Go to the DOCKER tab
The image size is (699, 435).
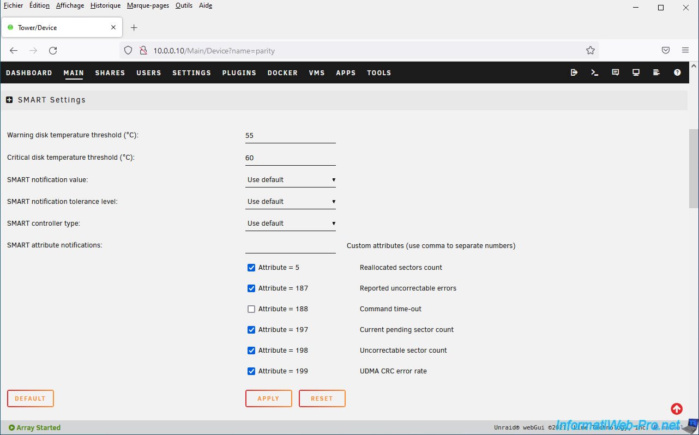tap(282, 72)
